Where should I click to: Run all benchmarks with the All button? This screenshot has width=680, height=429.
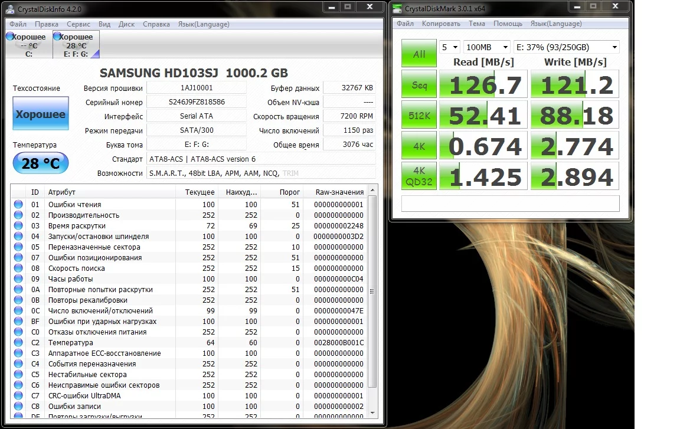click(419, 54)
